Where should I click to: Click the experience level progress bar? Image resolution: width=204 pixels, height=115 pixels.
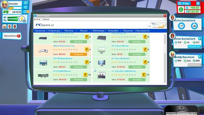pos(16,8)
